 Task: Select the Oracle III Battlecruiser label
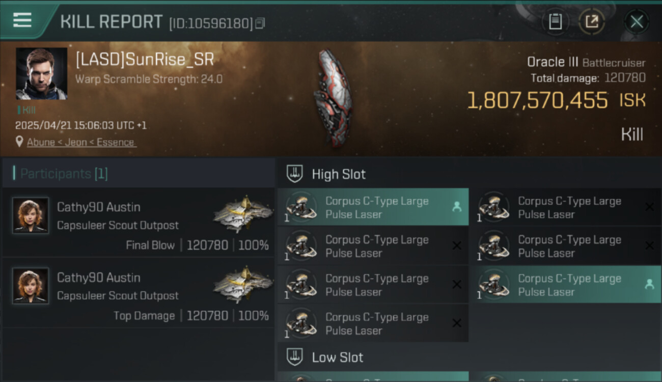(x=586, y=62)
